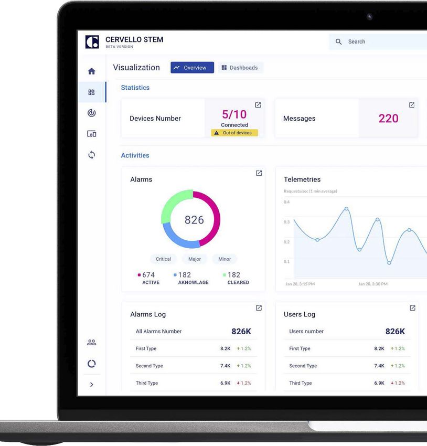427x446 pixels.
Task: Select First Type row in Users Log
Action: 347,348
